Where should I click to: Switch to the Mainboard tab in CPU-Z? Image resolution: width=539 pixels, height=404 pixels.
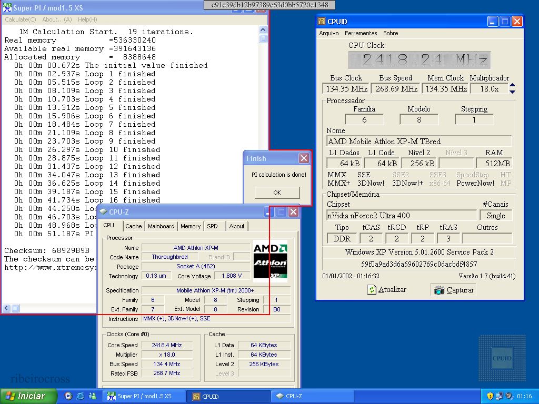161,226
